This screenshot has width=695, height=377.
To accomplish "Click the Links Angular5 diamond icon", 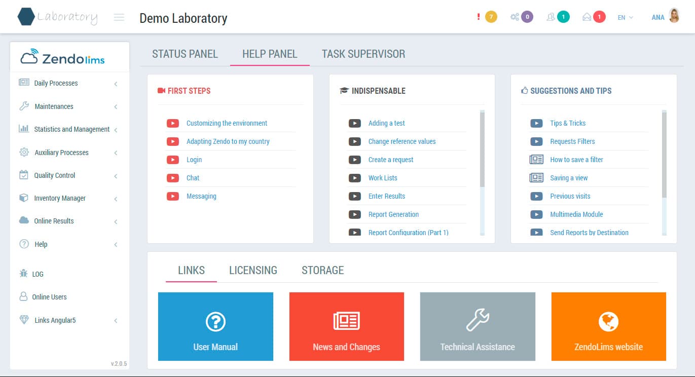I will point(24,320).
